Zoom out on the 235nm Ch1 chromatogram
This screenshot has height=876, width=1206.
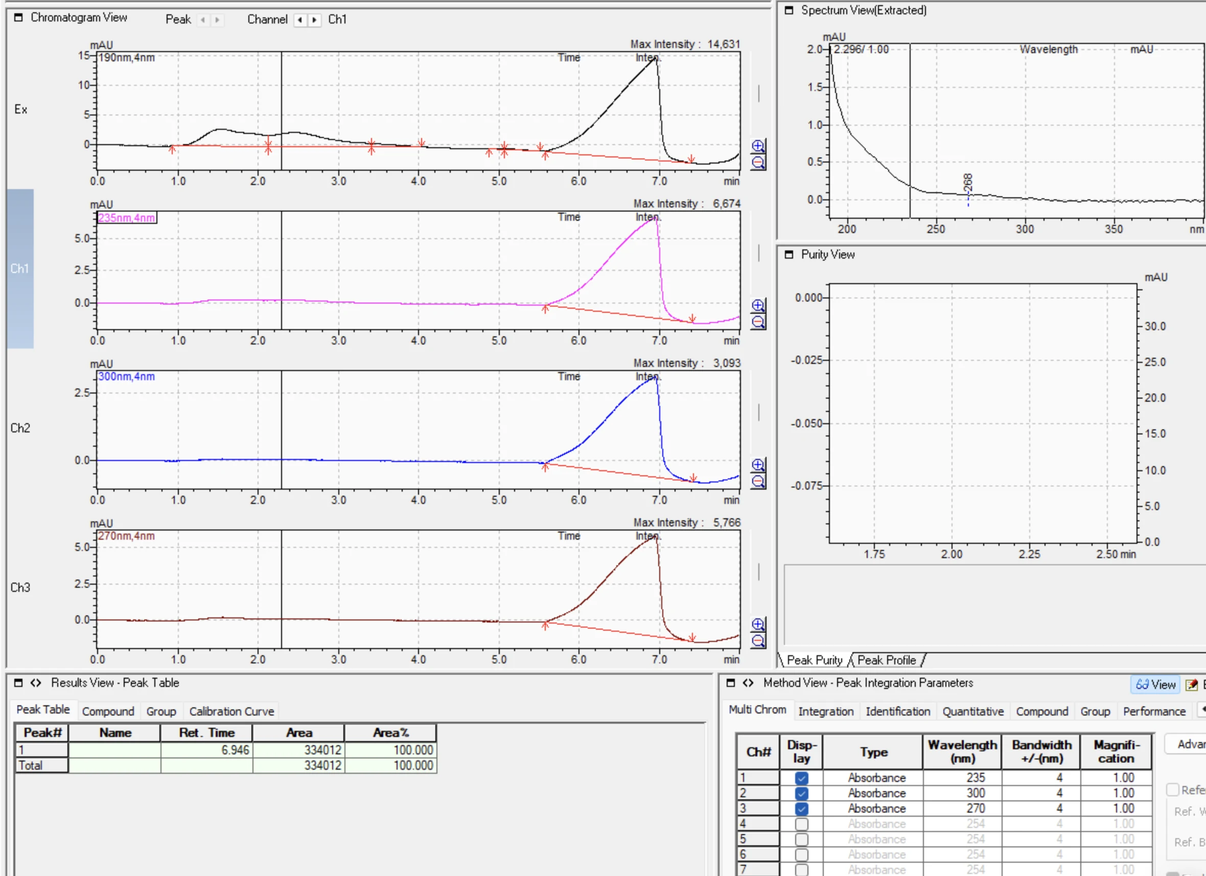tap(758, 322)
